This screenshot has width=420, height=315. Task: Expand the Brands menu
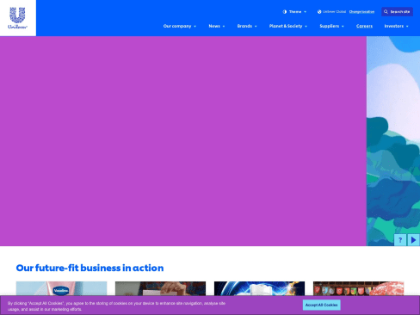click(247, 26)
